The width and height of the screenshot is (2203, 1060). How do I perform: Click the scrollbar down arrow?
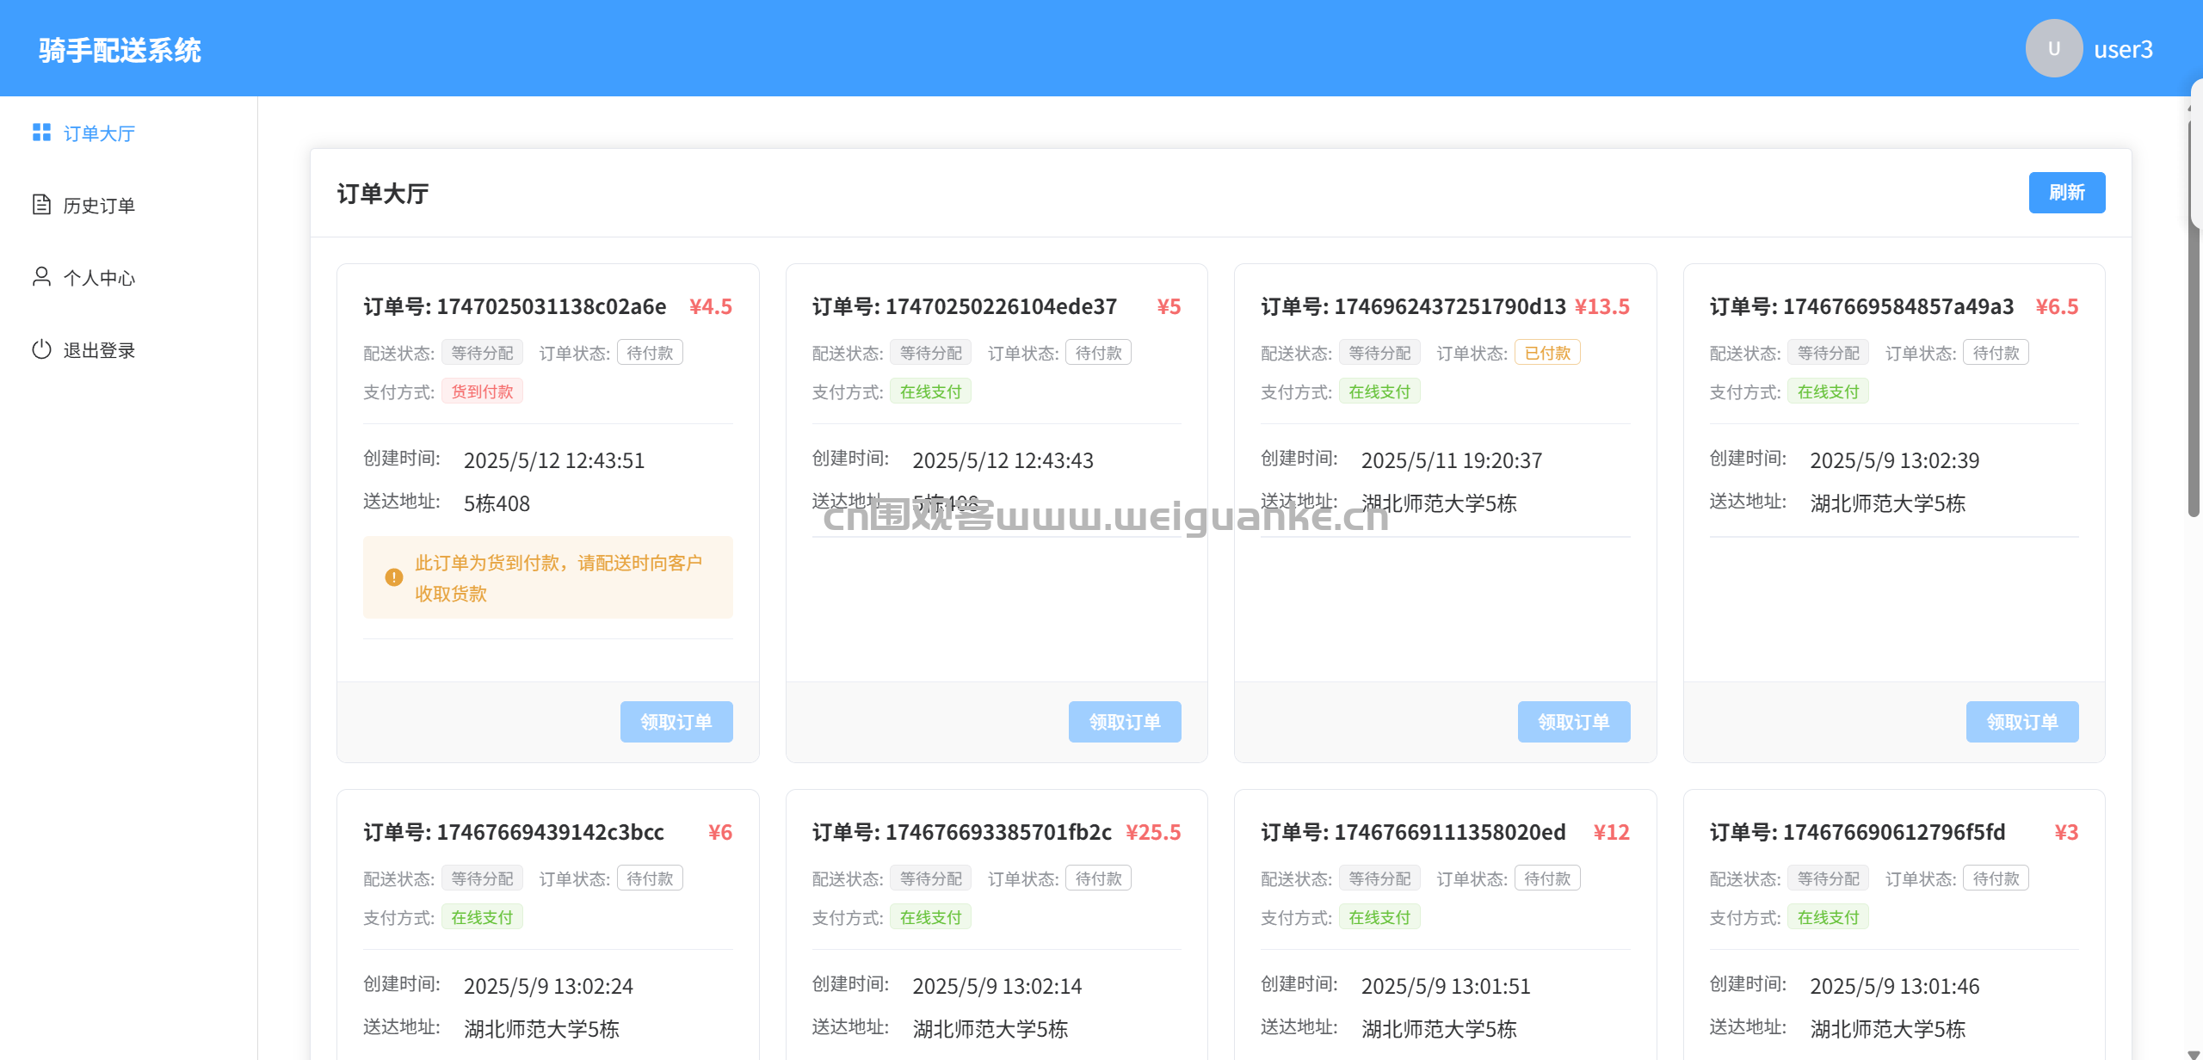2194,1053
